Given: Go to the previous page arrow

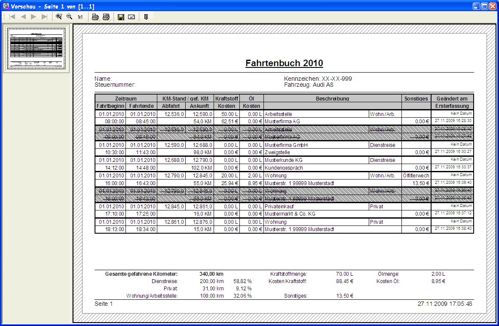Looking at the screenshot, I should point(23,17).
